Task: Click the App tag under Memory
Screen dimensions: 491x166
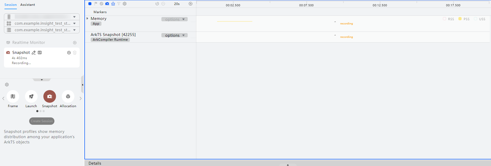Action: pos(96,24)
